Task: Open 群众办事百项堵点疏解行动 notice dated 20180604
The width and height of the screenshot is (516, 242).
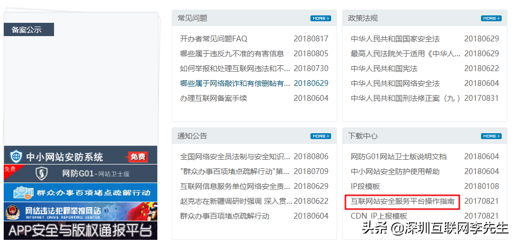Action: tap(225, 216)
